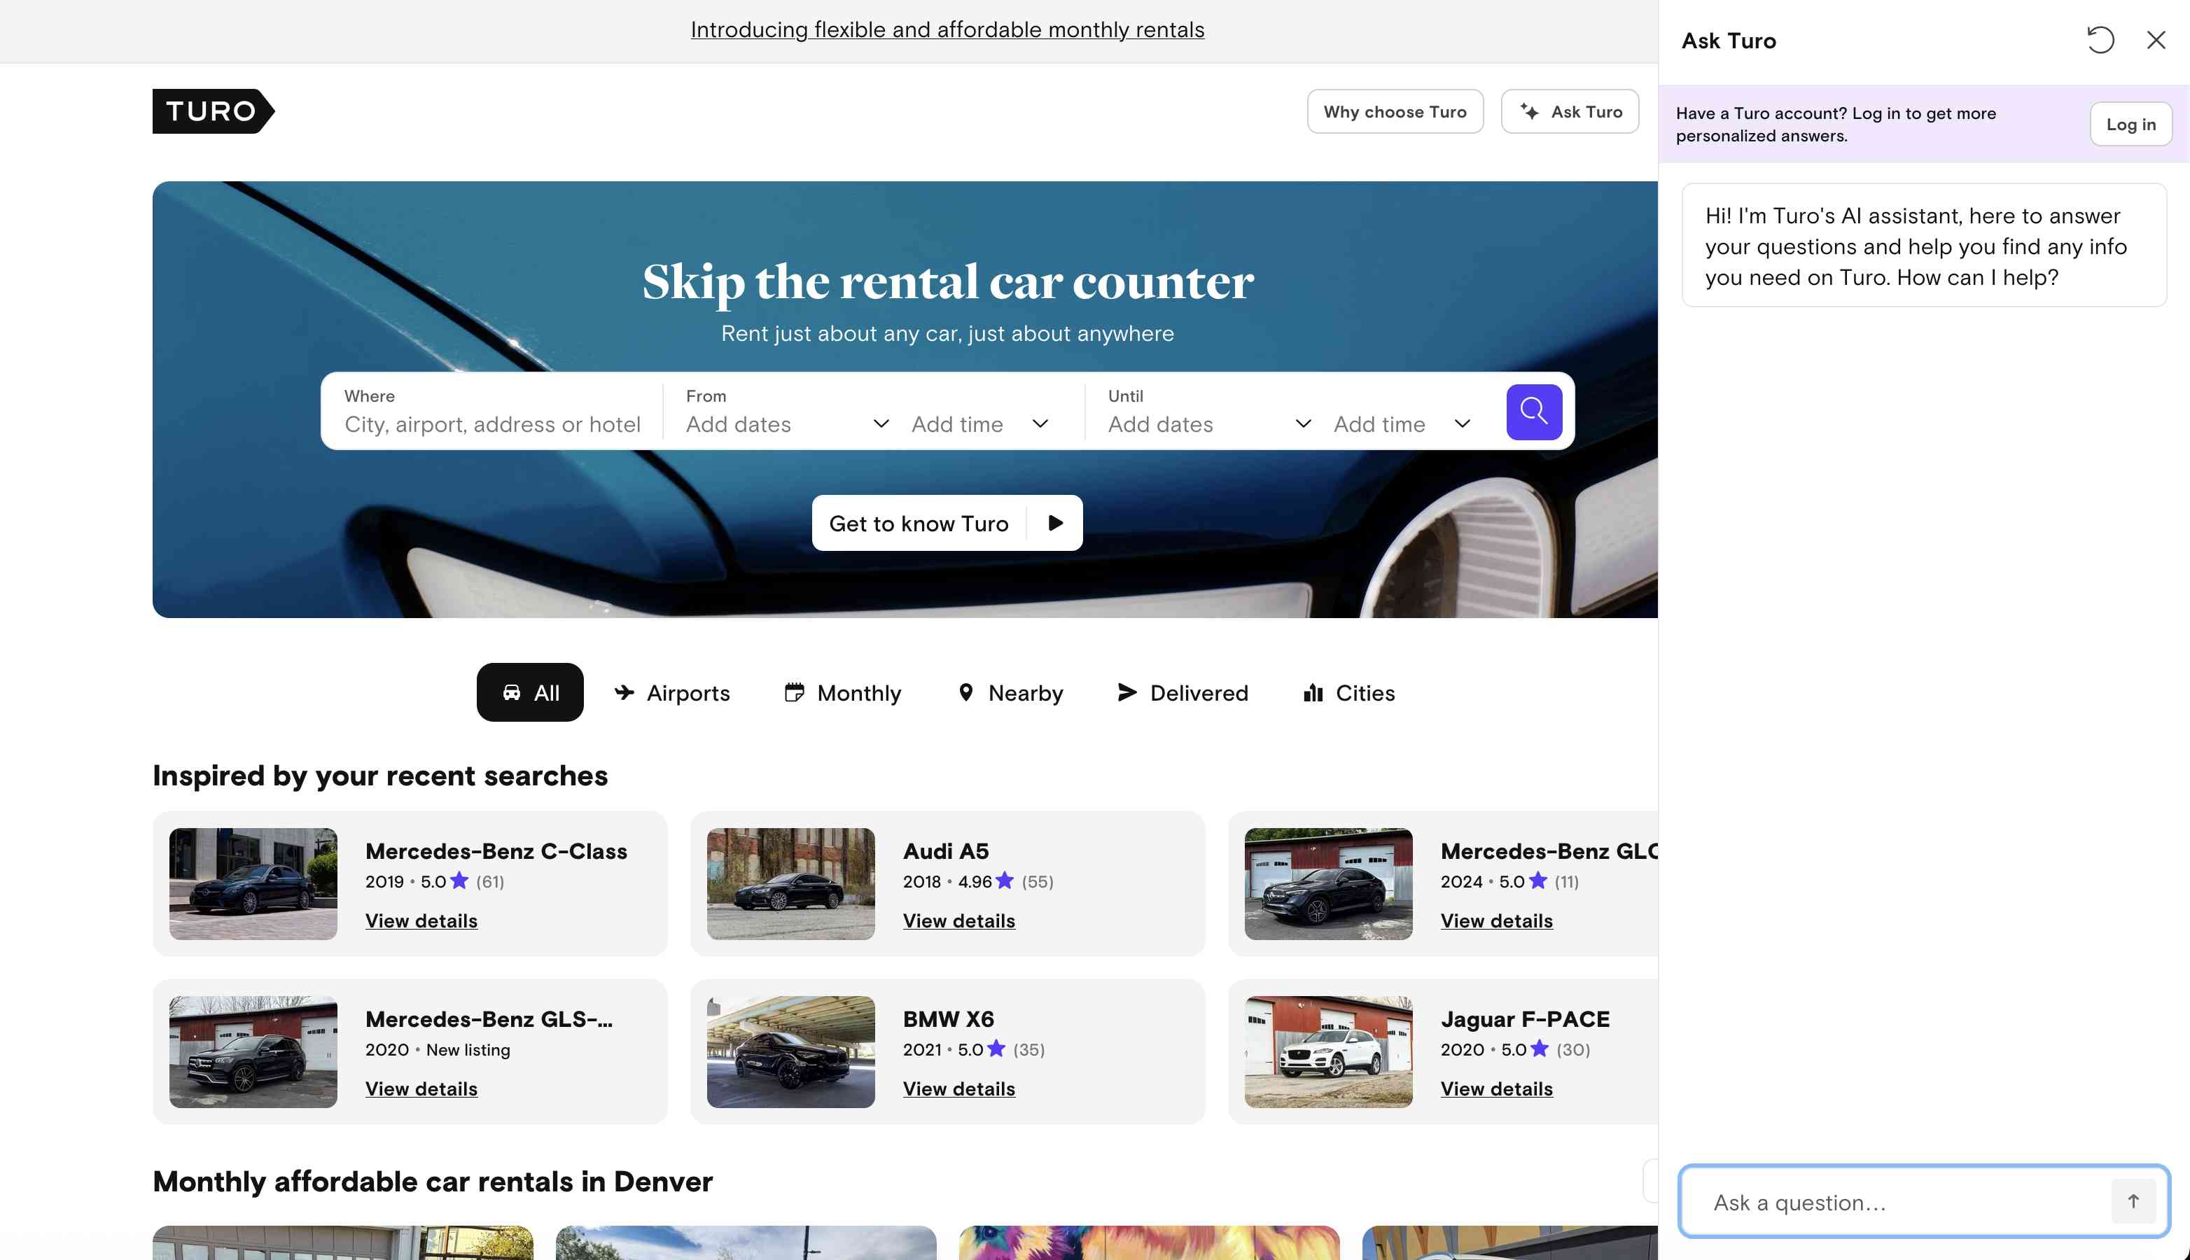Open the Mercedes-Benz GLS car photo
2190x1260 pixels.
pyautogui.click(x=253, y=1051)
